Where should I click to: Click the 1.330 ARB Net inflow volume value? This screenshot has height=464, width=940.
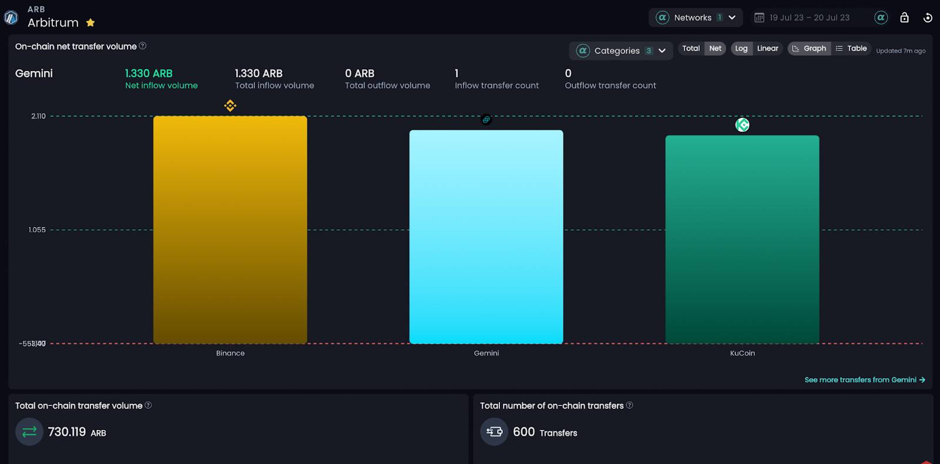point(149,73)
